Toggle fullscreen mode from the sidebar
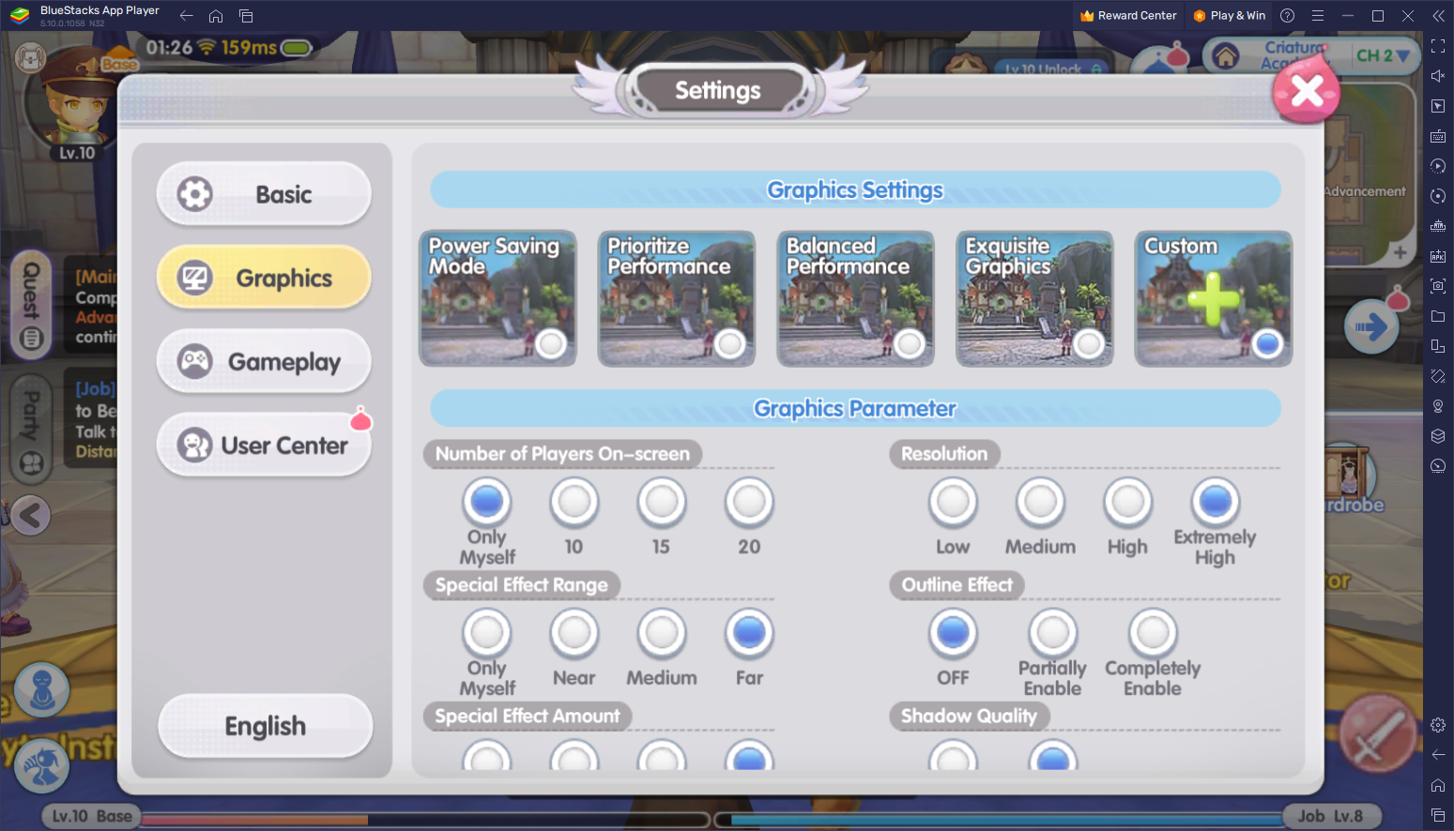Image resolution: width=1454 pixels, height=831 pixels. point(1437,45)
